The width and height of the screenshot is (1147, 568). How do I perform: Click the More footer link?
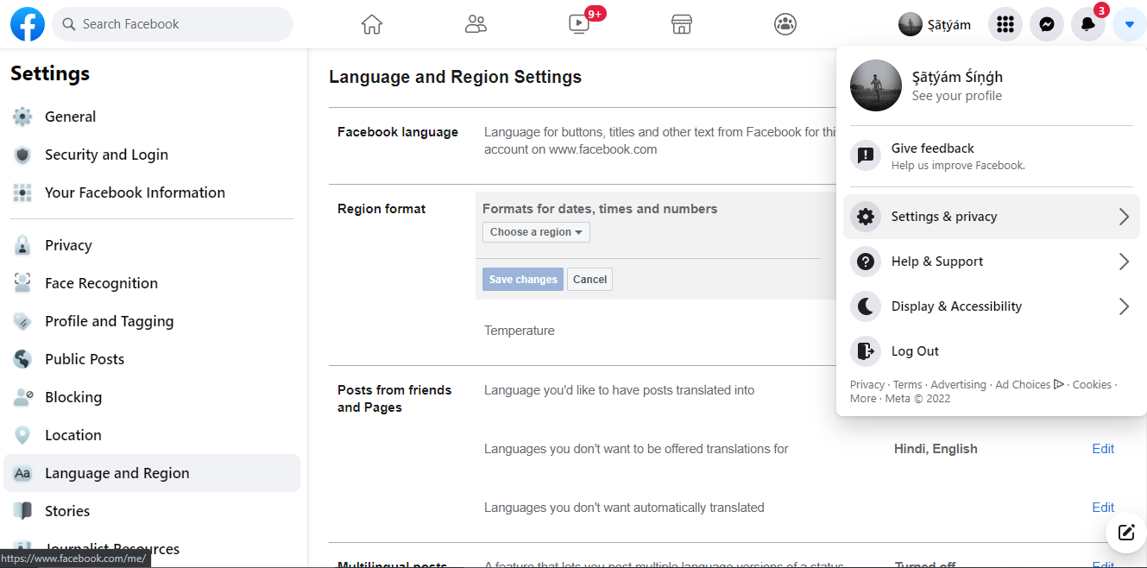coord(863,399)
